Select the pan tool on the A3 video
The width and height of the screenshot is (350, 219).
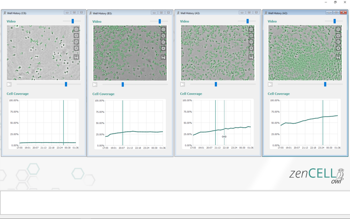(251, 49)
